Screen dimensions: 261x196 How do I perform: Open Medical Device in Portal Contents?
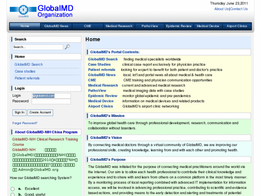[x=101, y=101]
